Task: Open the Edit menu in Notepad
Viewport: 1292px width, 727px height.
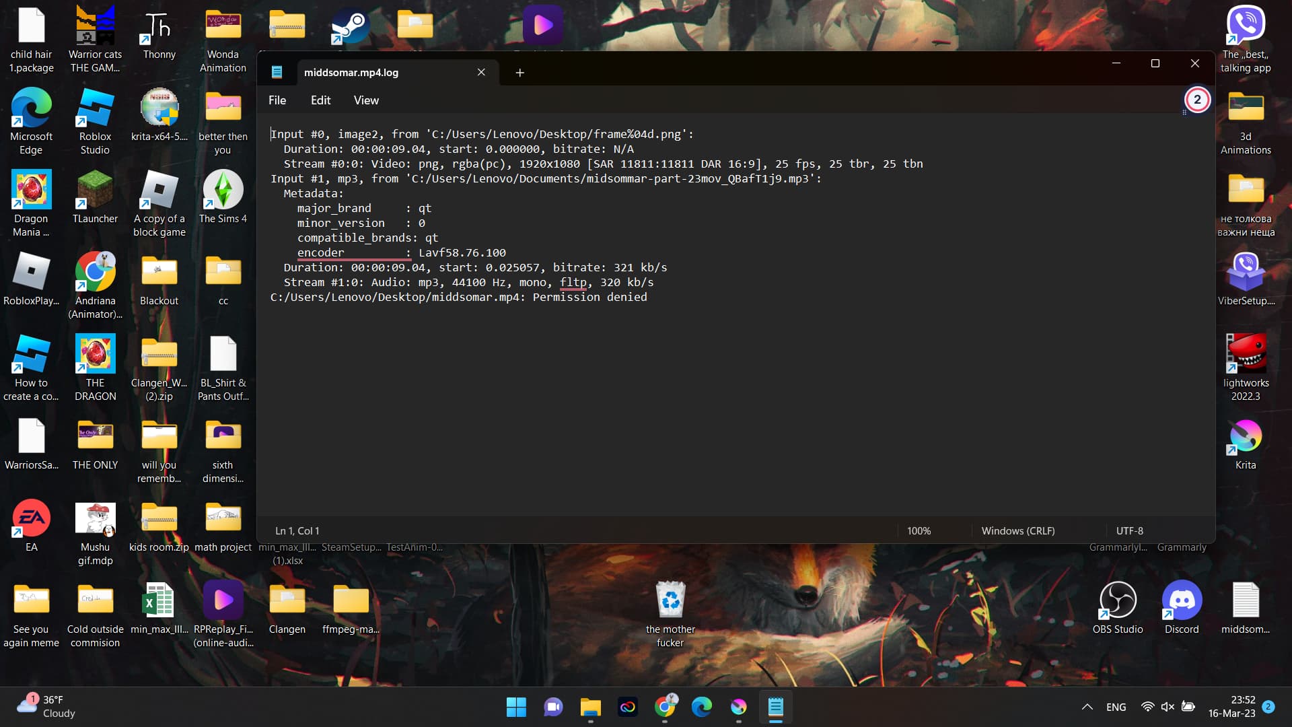Action: click(320, 100)
